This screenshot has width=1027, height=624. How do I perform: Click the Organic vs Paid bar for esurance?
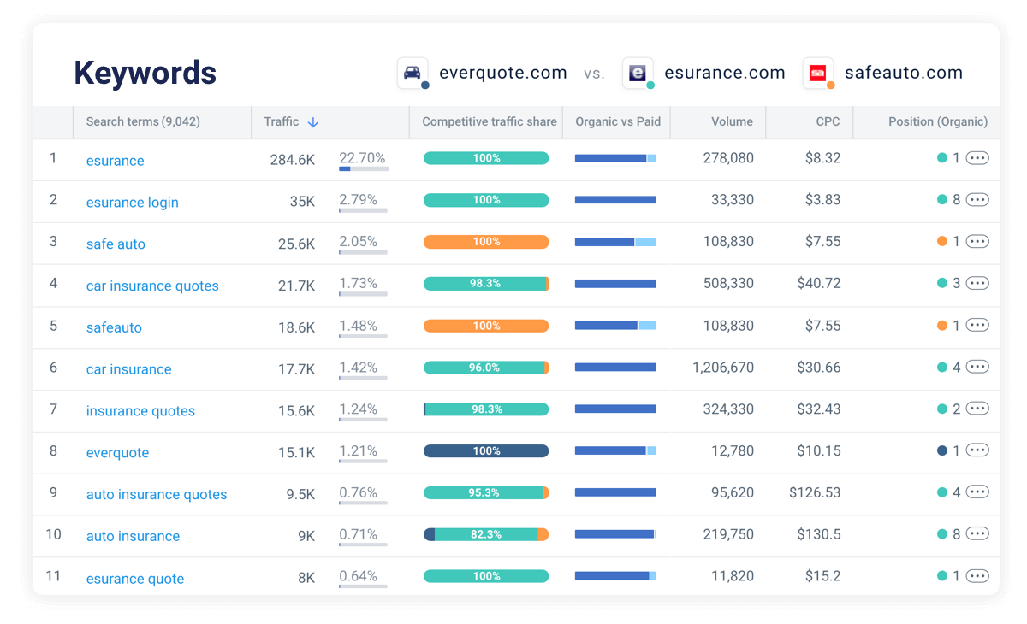616,157
